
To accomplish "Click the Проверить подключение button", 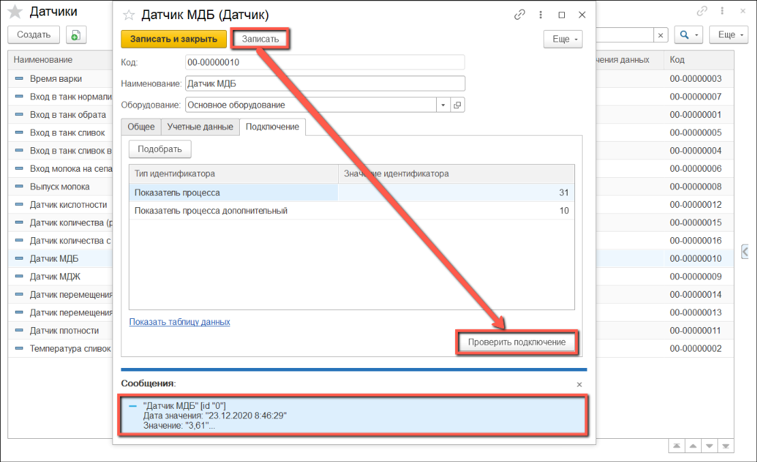I will [x=516, y=342].
